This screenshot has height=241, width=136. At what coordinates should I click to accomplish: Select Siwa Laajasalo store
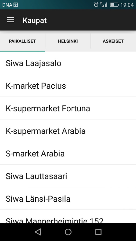click(68, 63)
